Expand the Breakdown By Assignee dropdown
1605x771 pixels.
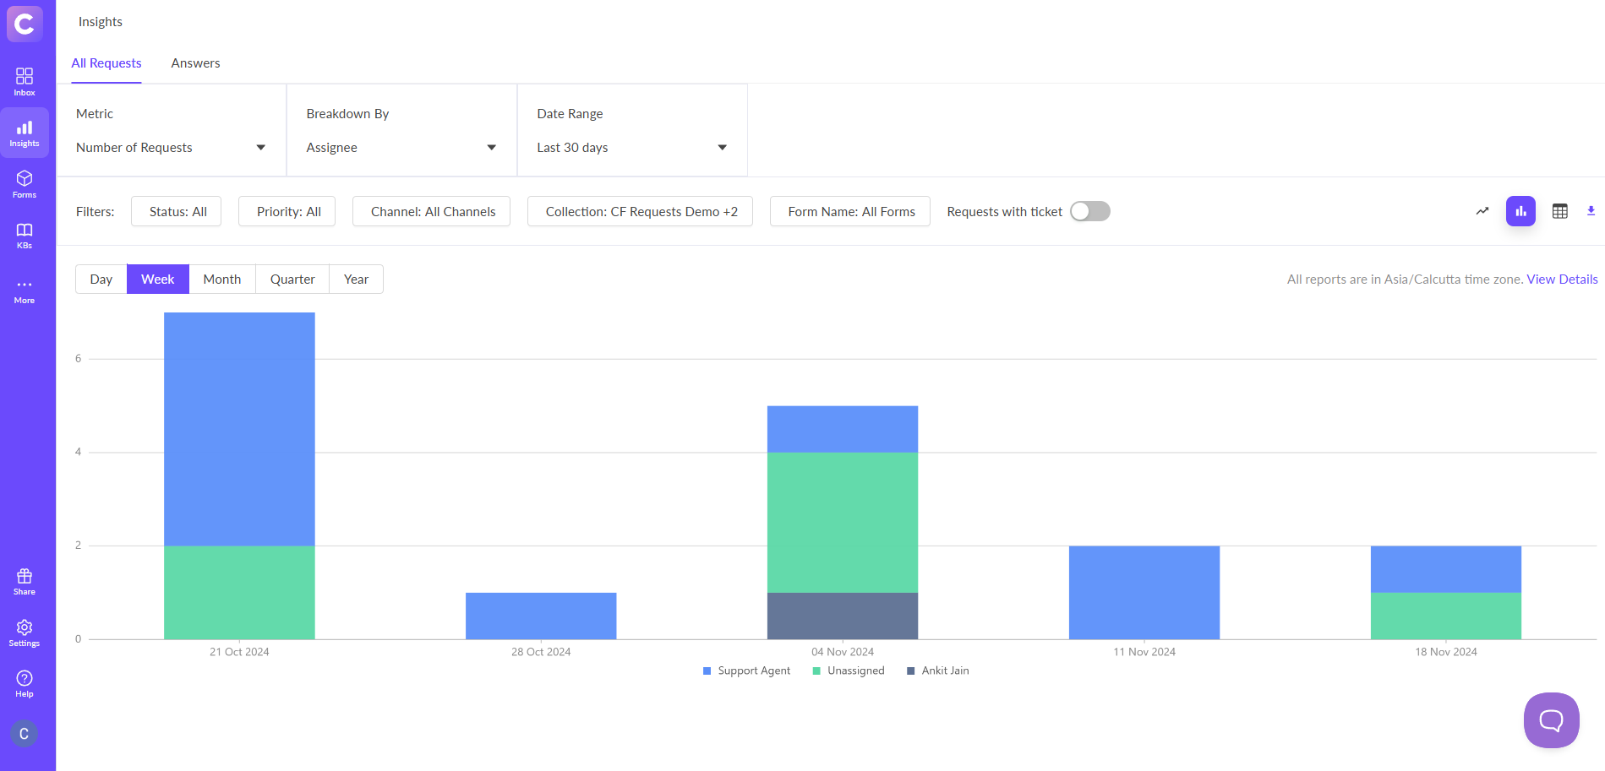tap(401, 148)
